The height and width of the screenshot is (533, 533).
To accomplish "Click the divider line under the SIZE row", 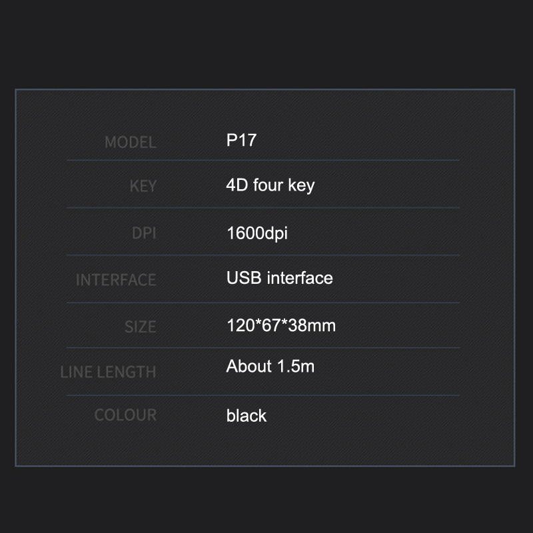I will (263, 348).
